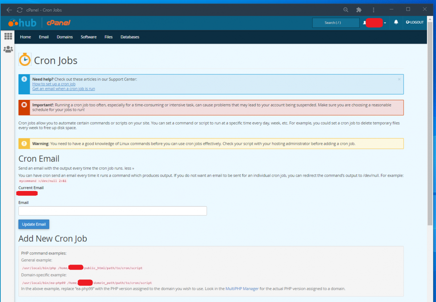
Task: Click inside the Email input field
Action: click(113, 211)
